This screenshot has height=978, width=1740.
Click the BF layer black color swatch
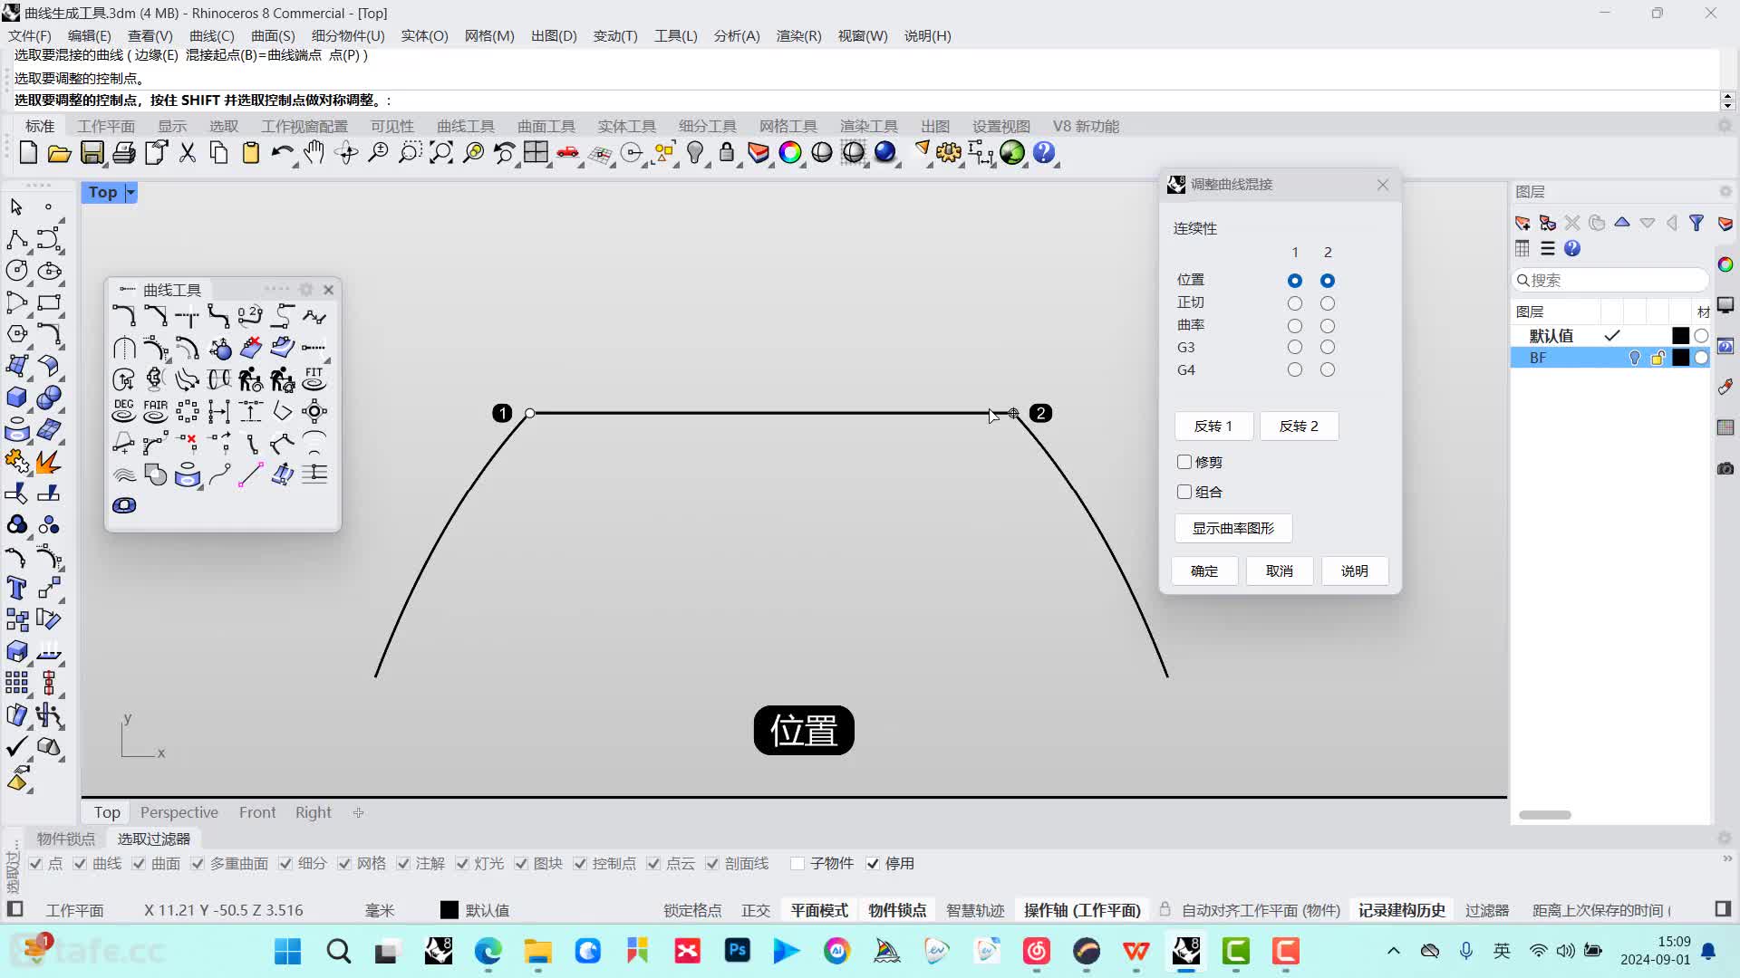pyautogui.click(x=1681, y=358)
